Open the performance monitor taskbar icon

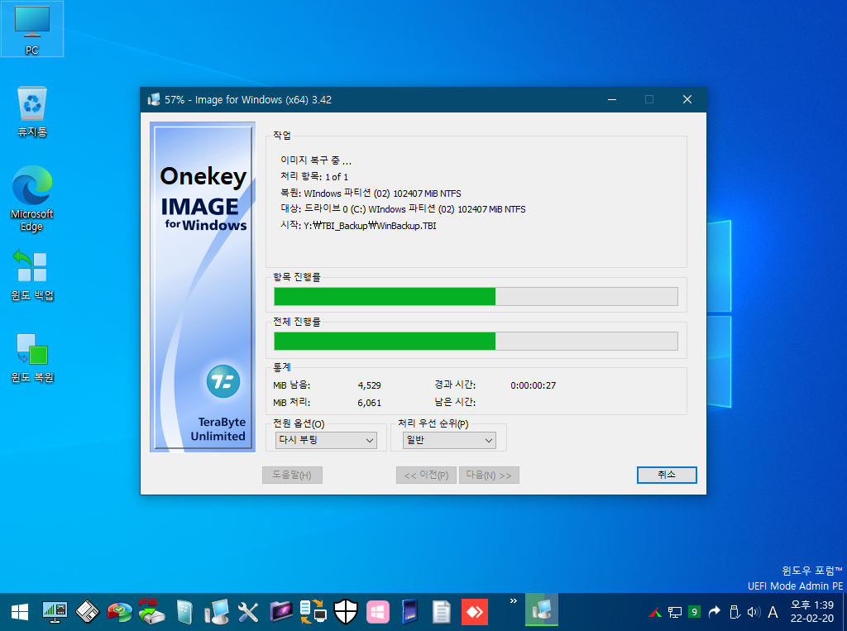click(55, 612)
